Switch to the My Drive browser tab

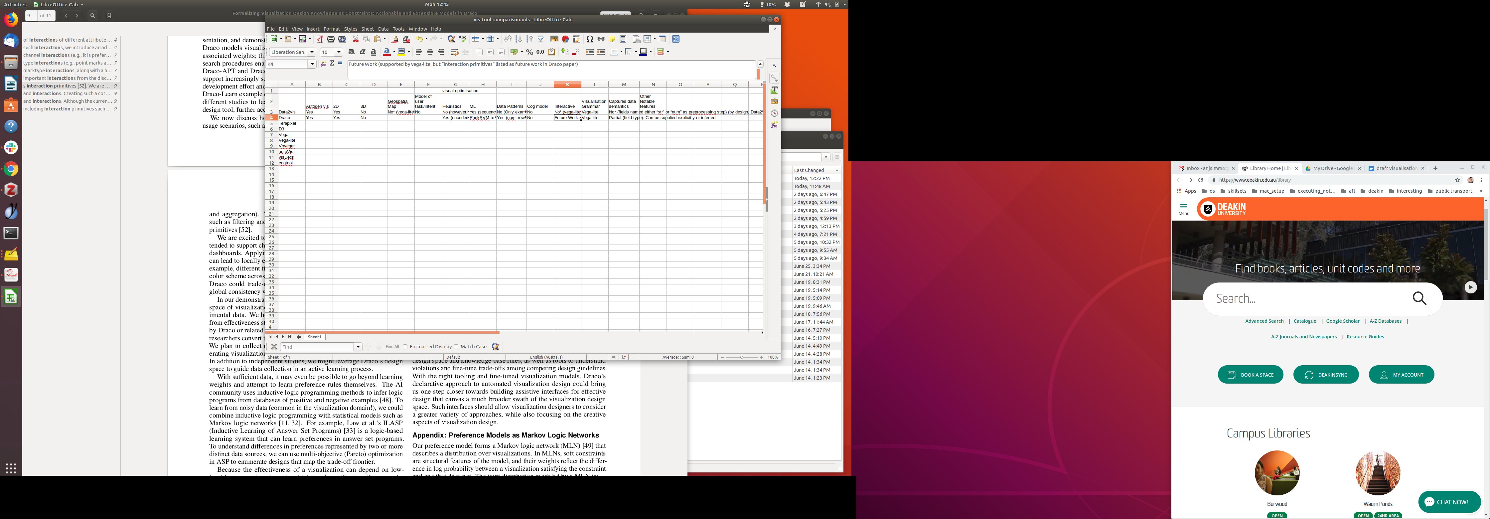click(x=1332, y=168)
